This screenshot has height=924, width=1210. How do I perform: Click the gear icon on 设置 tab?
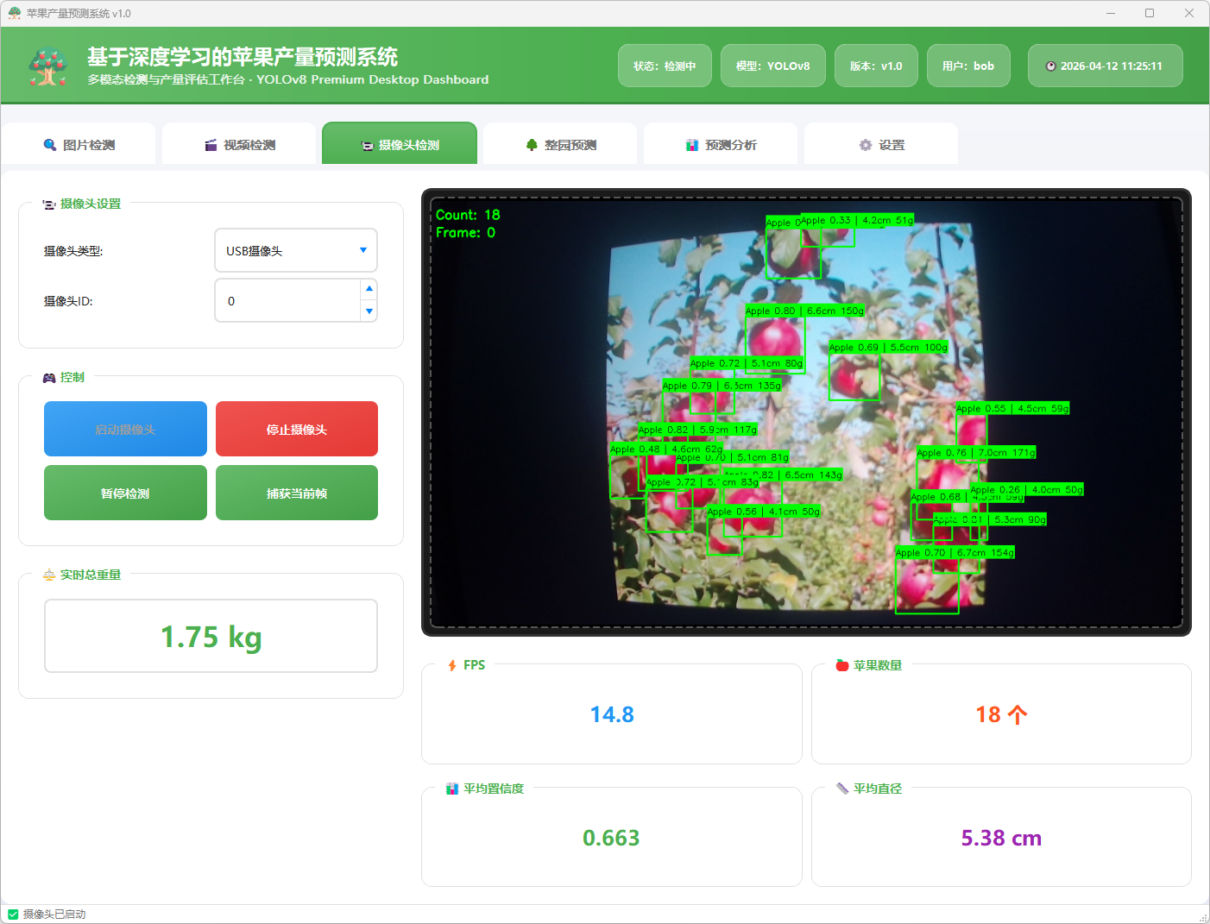coord(866,145)
